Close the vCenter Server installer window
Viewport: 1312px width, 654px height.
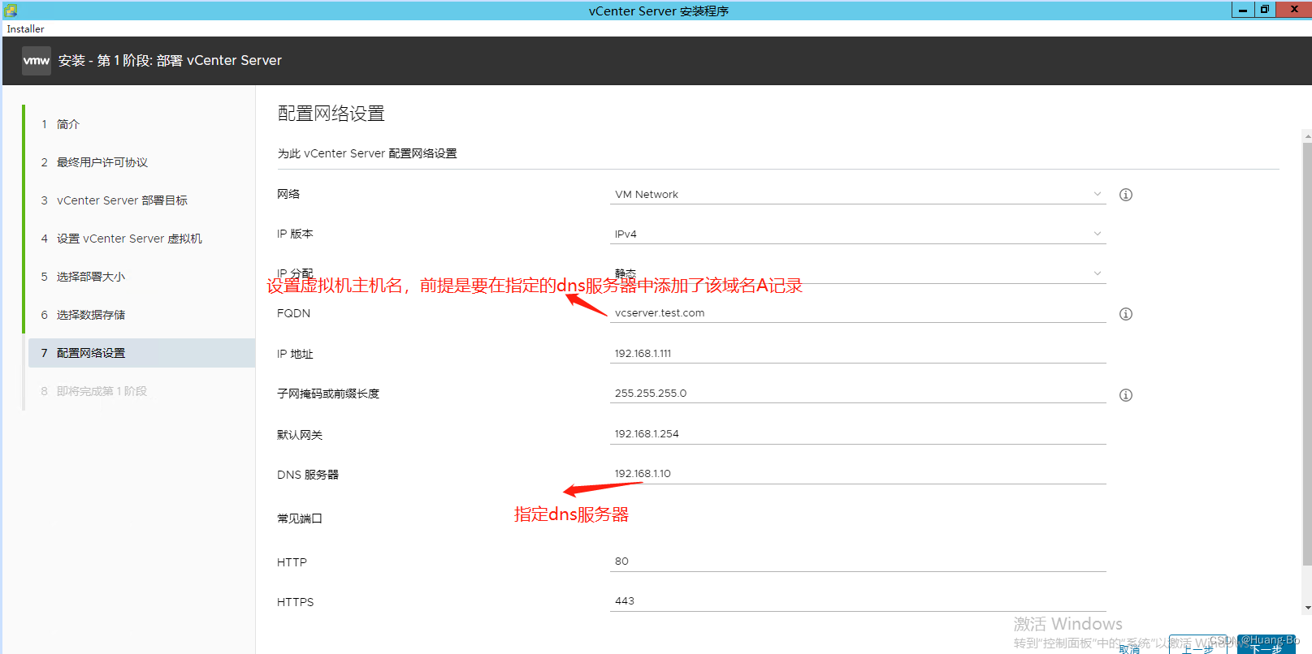point(1293,9)
